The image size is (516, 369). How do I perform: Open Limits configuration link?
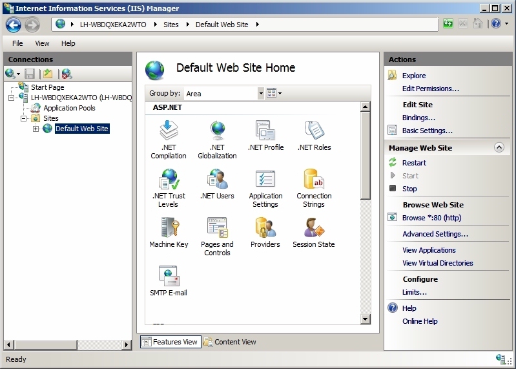(x=415, y=292)
